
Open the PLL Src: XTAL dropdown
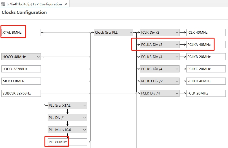pos(67,105)
